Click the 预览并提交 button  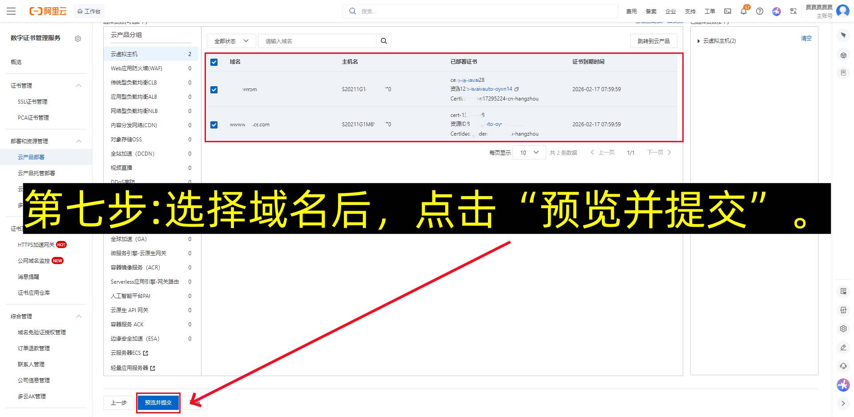pos(158,402)
